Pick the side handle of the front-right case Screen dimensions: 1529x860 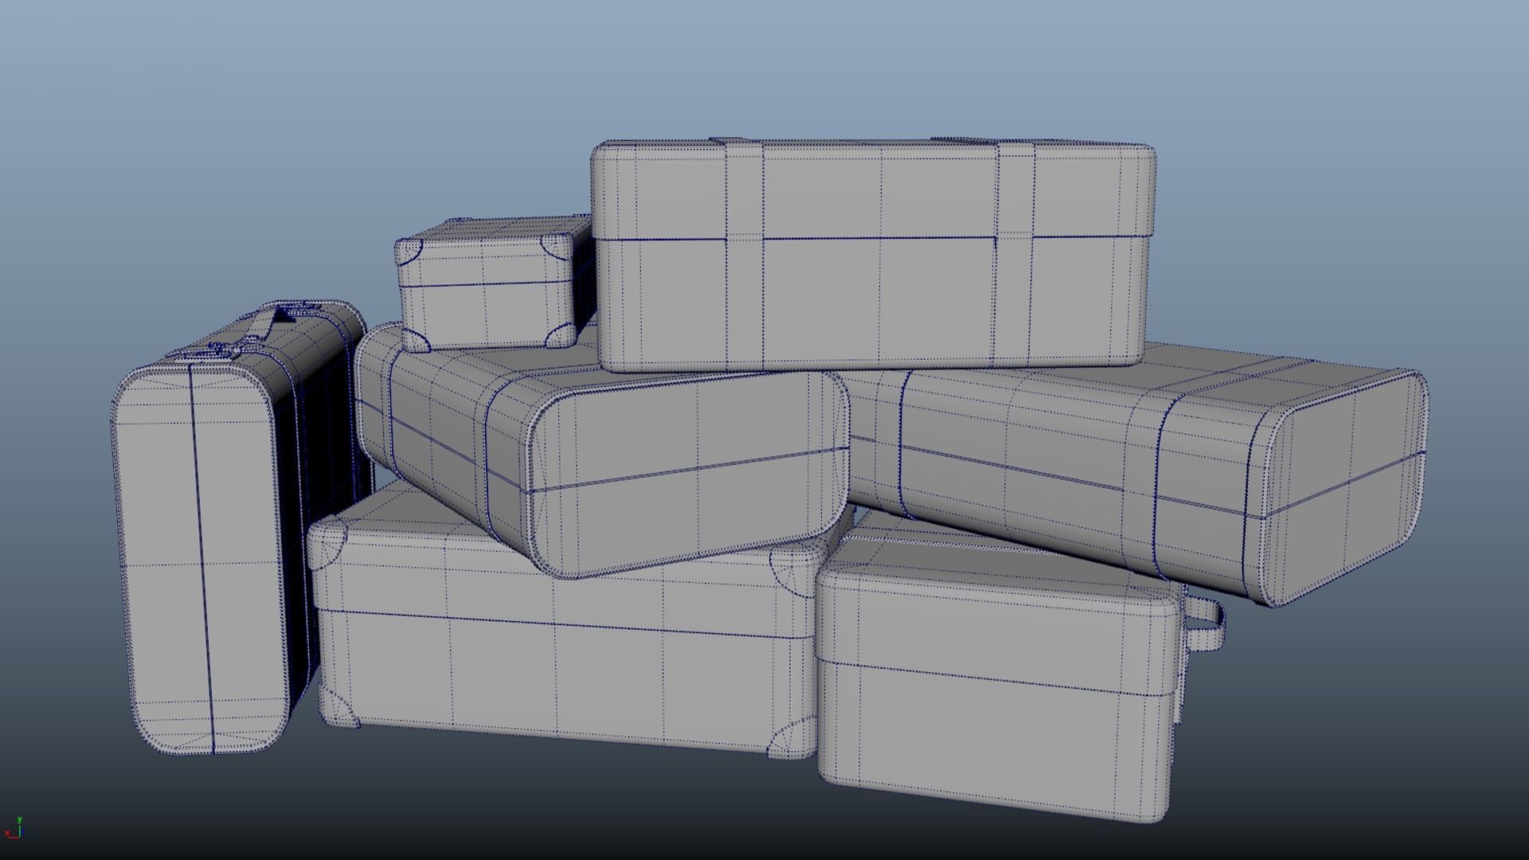tap(1205, 625)
